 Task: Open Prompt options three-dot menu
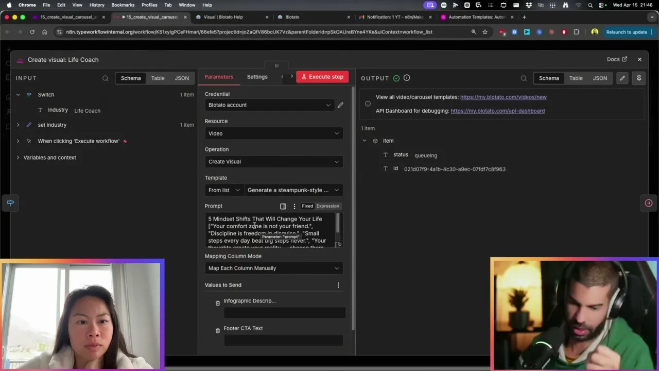pyautogui.click(x=294, y=206)
